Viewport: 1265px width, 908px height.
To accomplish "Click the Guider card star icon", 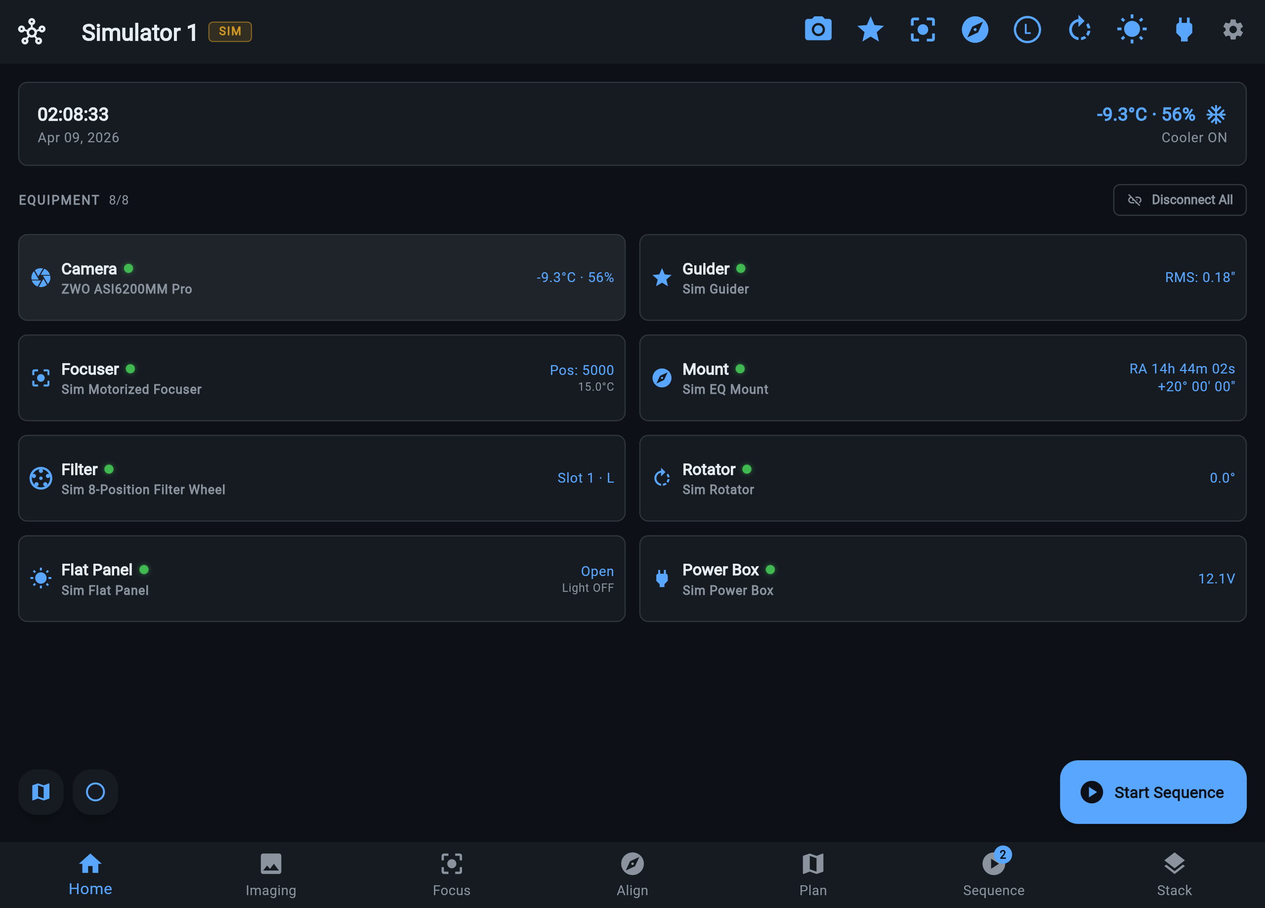I will (662, 277).
